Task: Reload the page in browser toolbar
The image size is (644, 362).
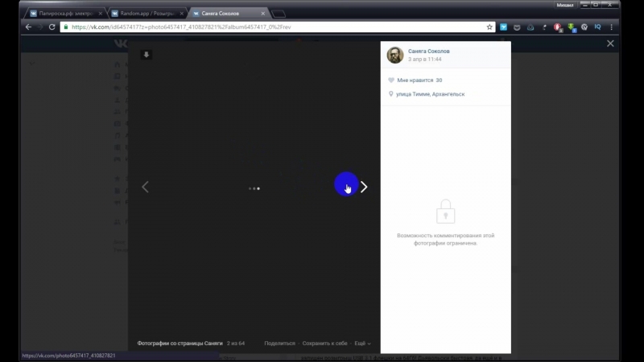Action: (x=53, y=27)
